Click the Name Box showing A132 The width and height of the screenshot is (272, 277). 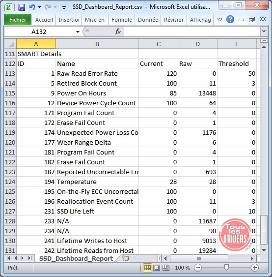39,32
